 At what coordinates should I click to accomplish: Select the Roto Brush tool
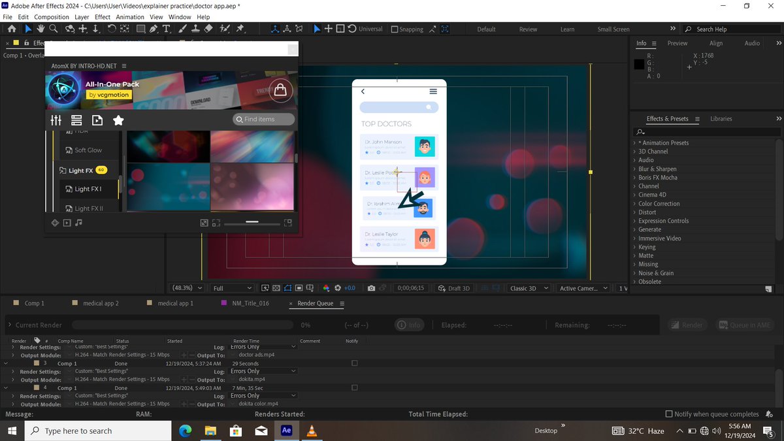point(224,29)
